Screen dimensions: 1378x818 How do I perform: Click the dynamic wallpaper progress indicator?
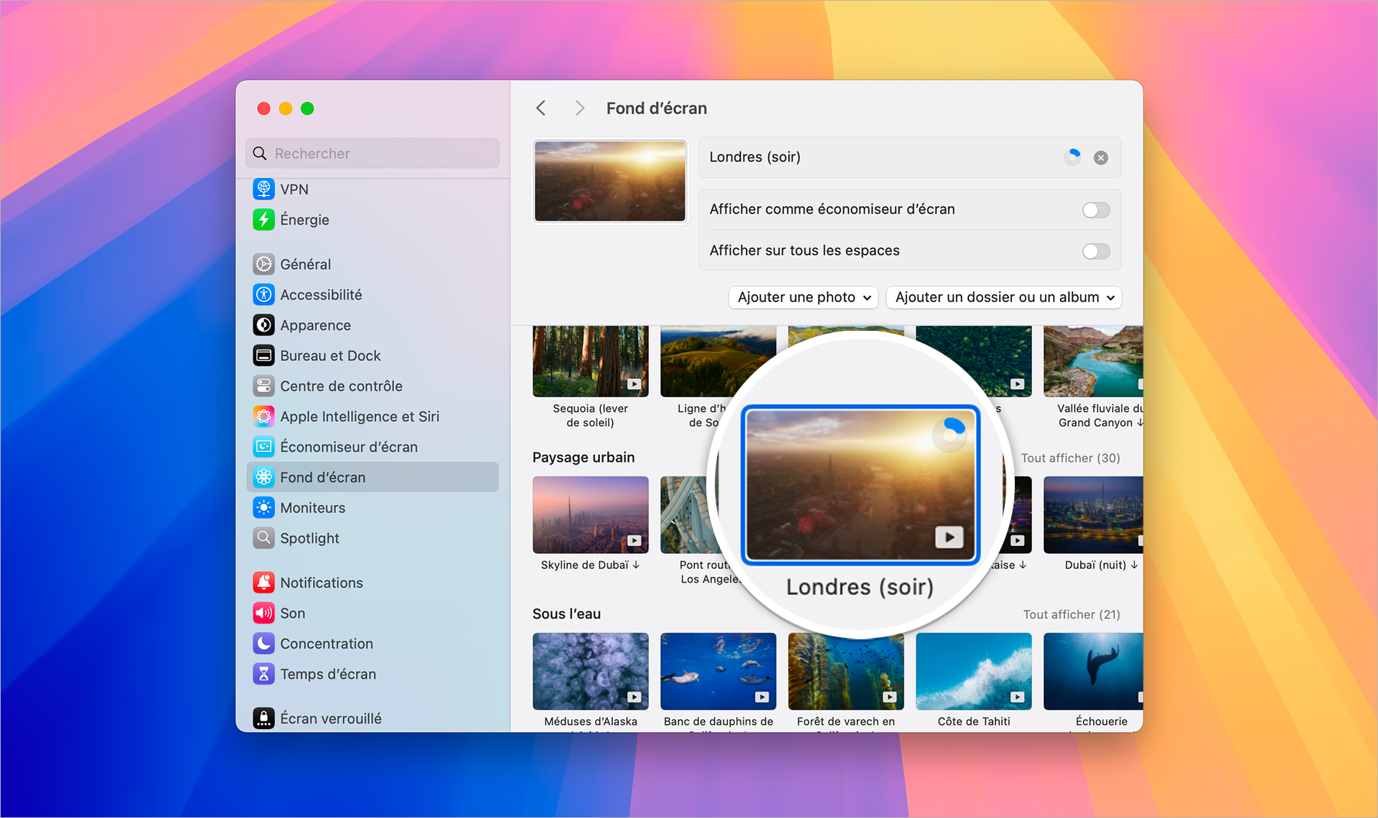point(1072,157)
